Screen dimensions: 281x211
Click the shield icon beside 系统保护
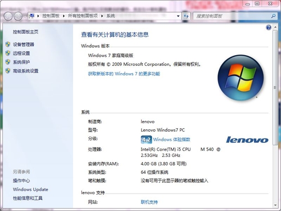pos(8,62)
